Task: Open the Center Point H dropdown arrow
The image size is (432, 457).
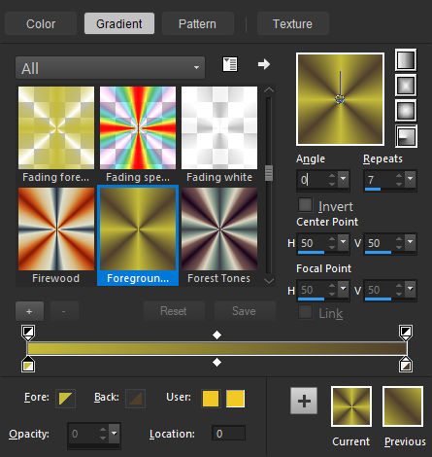Action: 344,242
